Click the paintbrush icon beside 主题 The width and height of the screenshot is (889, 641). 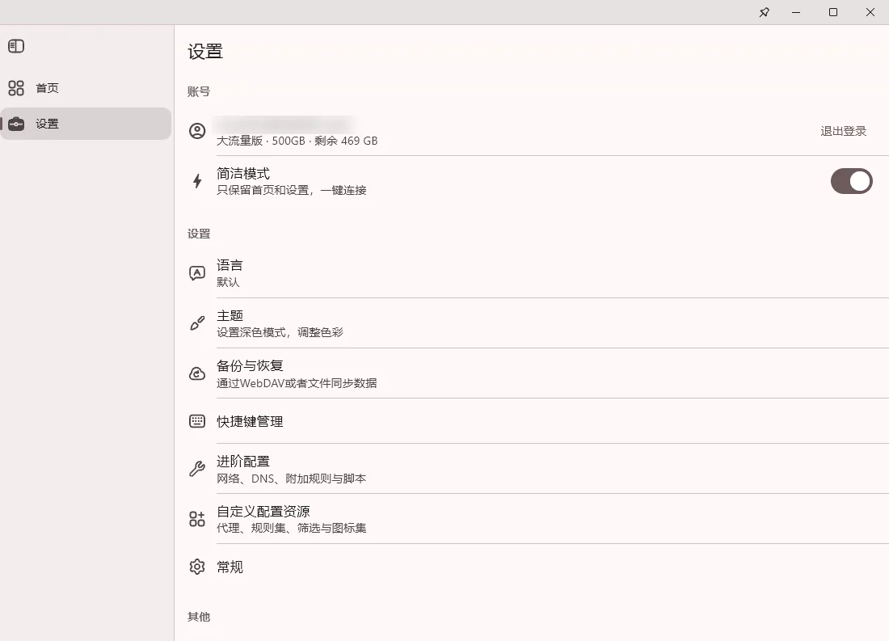(x=197, y=323)
